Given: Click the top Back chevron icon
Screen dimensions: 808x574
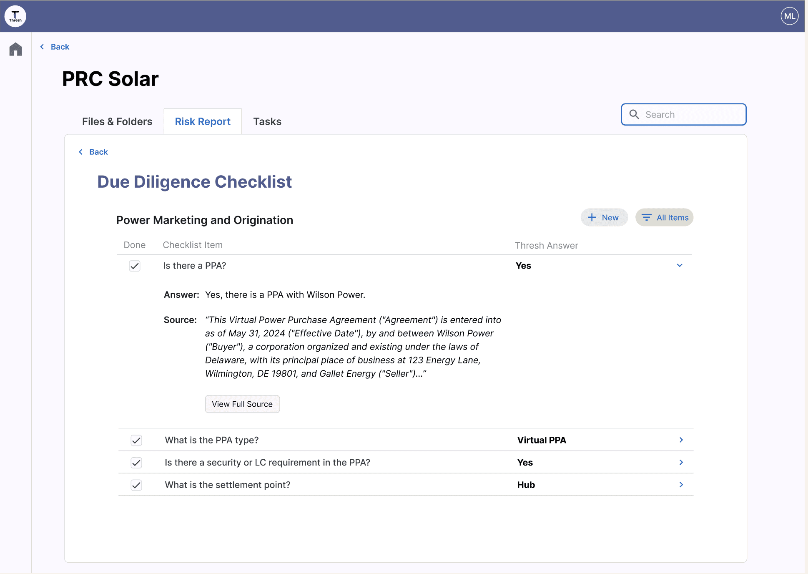Looking at the screenshot, I should point(42,47).
